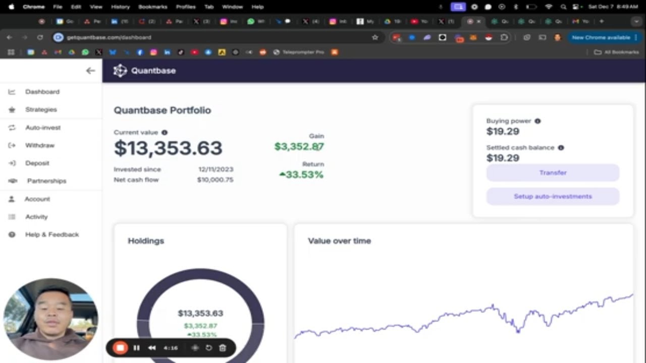Viewport: 646px width, 363px height.
Task: Click the Account person icon
Action: point(12,199)
